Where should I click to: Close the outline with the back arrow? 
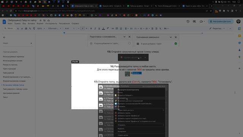coord(4,37)
